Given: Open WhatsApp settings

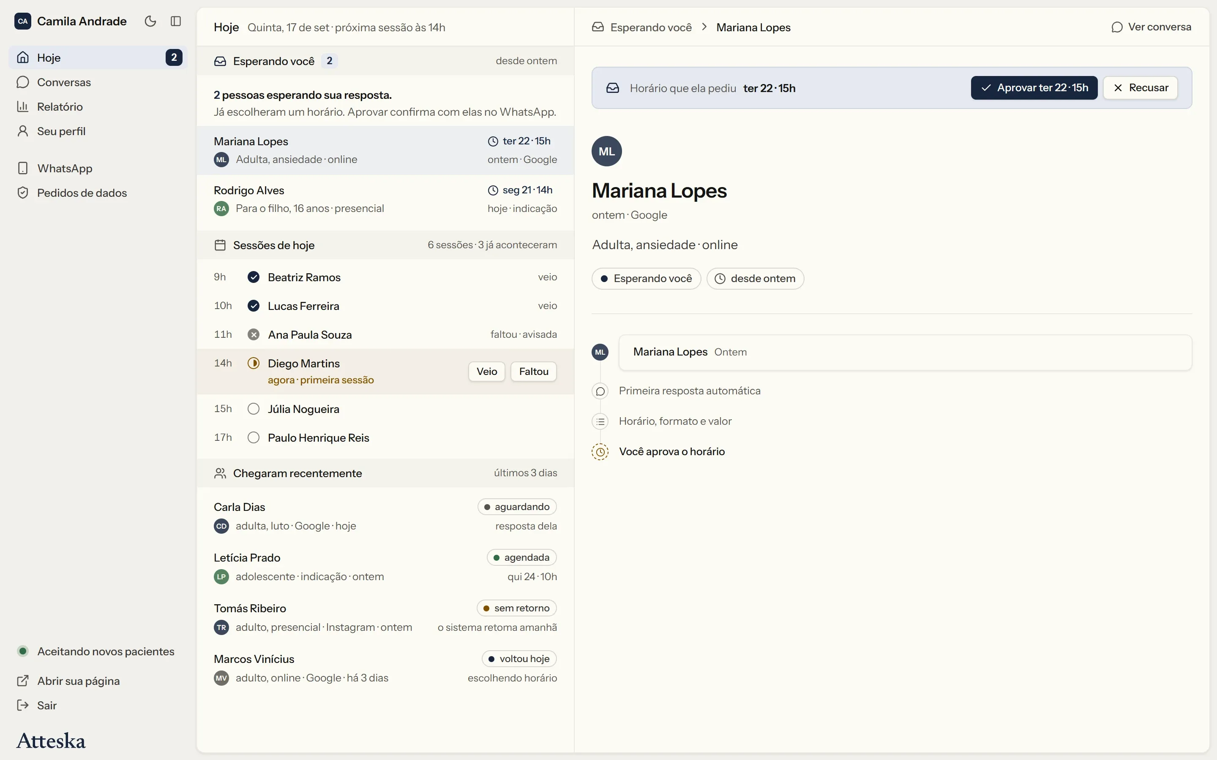Looking at the screenshot, I should (98, 168).
